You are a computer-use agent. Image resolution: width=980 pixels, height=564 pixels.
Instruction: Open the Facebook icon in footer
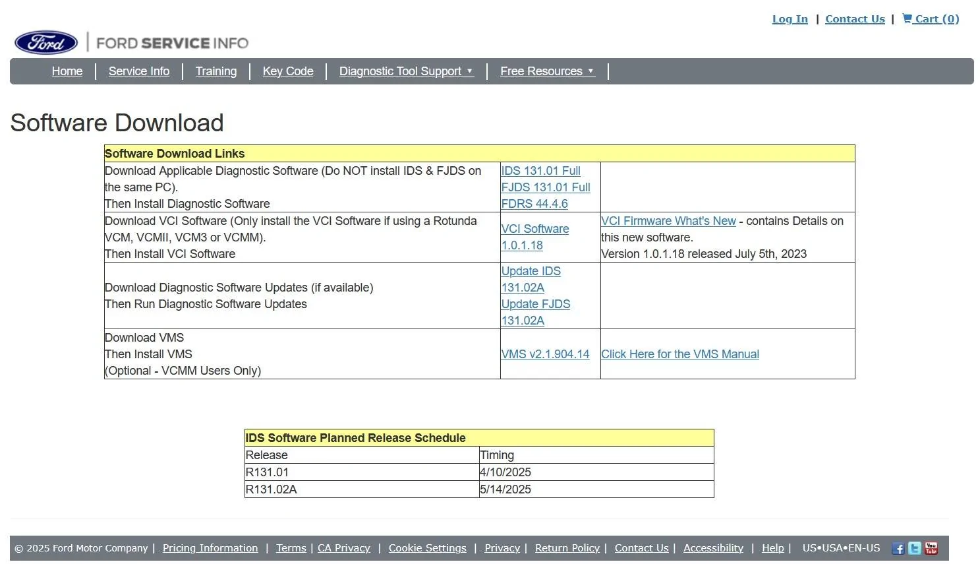point(898,548)
